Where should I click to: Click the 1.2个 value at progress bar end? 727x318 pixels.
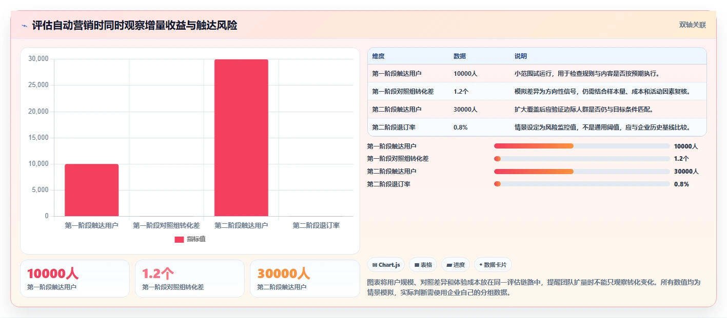coord(681,159)
